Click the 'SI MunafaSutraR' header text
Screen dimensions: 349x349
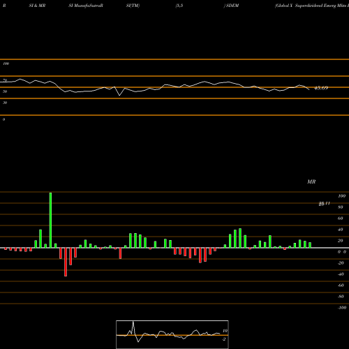[86, 6]
